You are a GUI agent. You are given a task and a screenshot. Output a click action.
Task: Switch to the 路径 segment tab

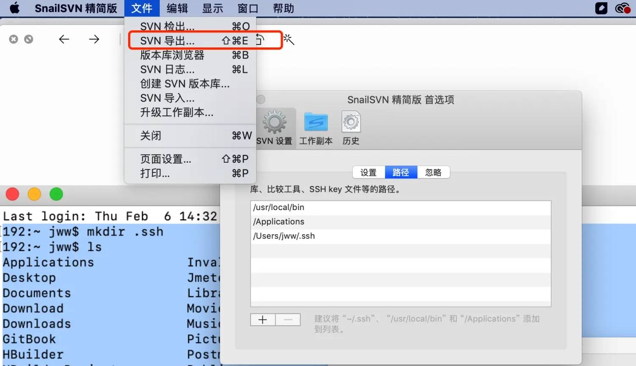[x=401, y=172]
